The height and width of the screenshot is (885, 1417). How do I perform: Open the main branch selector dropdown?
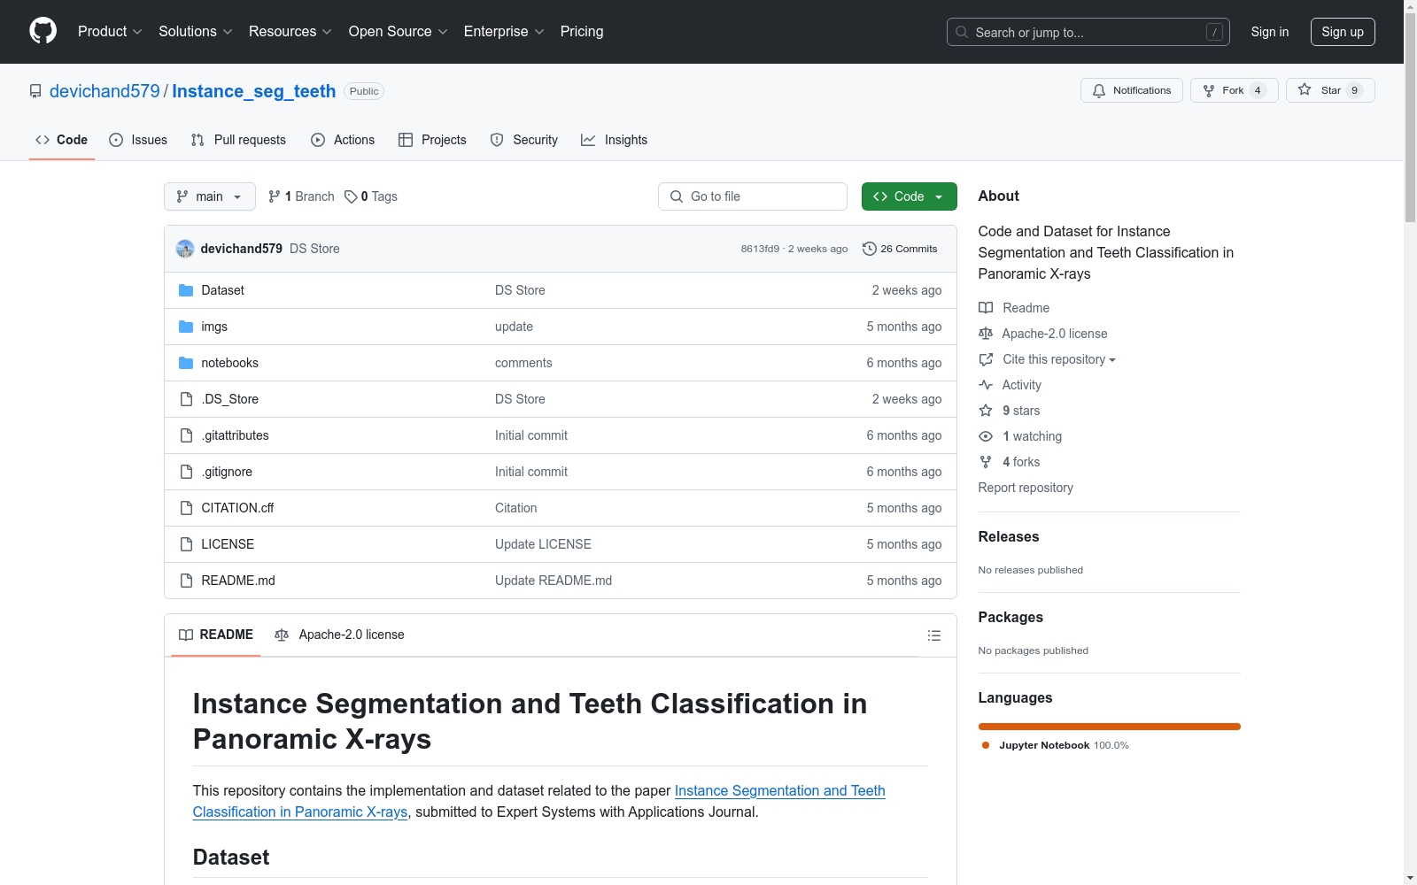coord(210,196)
